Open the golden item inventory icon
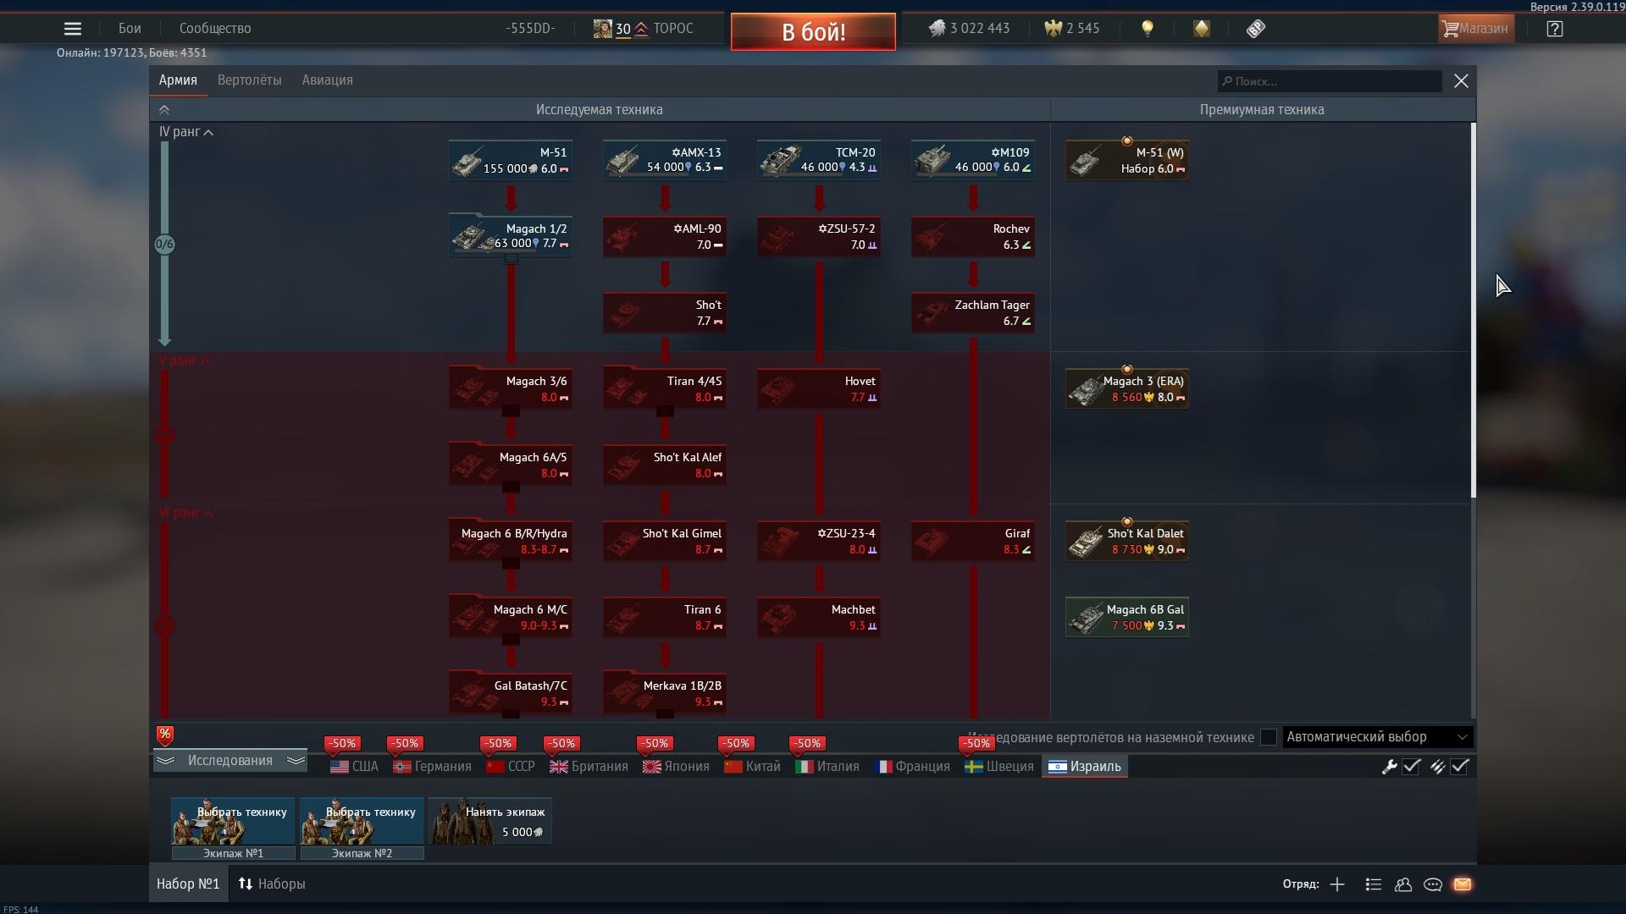Image resolution: width=1626 pixels, height=914 pixels. (x=1202, y=29)
